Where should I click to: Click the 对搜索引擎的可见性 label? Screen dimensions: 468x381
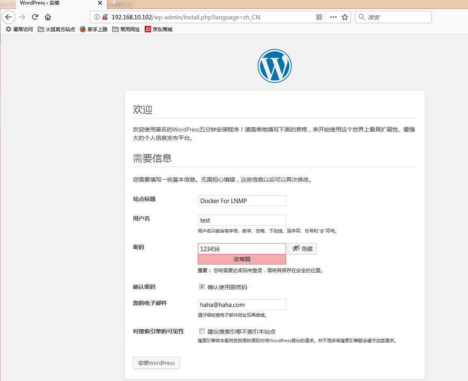[x=158, y=331]
